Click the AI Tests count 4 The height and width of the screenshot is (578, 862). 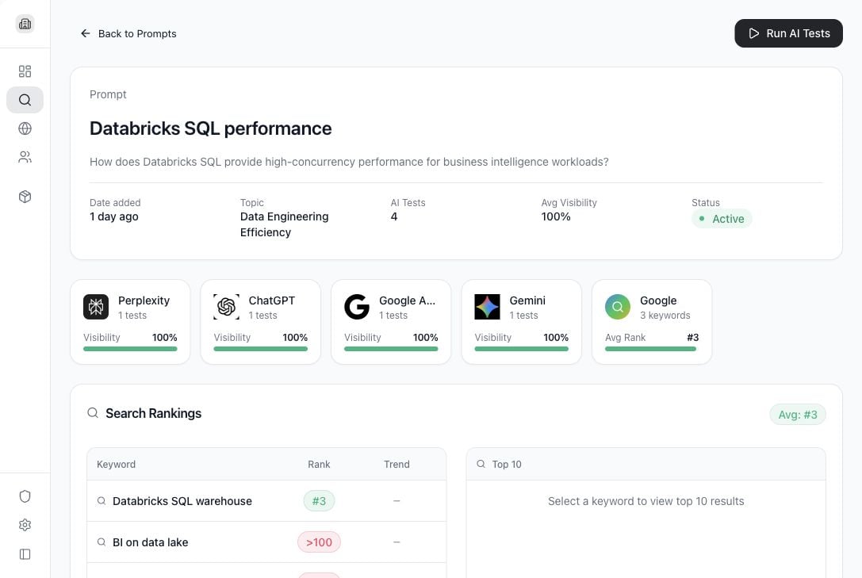click(393, 217)
